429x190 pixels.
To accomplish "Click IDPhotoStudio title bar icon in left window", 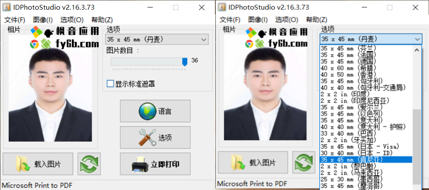I will click(7, 7).
